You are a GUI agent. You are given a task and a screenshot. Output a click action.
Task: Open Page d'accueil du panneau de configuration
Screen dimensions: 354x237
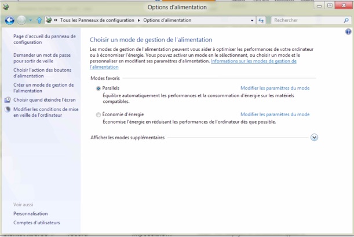pos(45,39)
